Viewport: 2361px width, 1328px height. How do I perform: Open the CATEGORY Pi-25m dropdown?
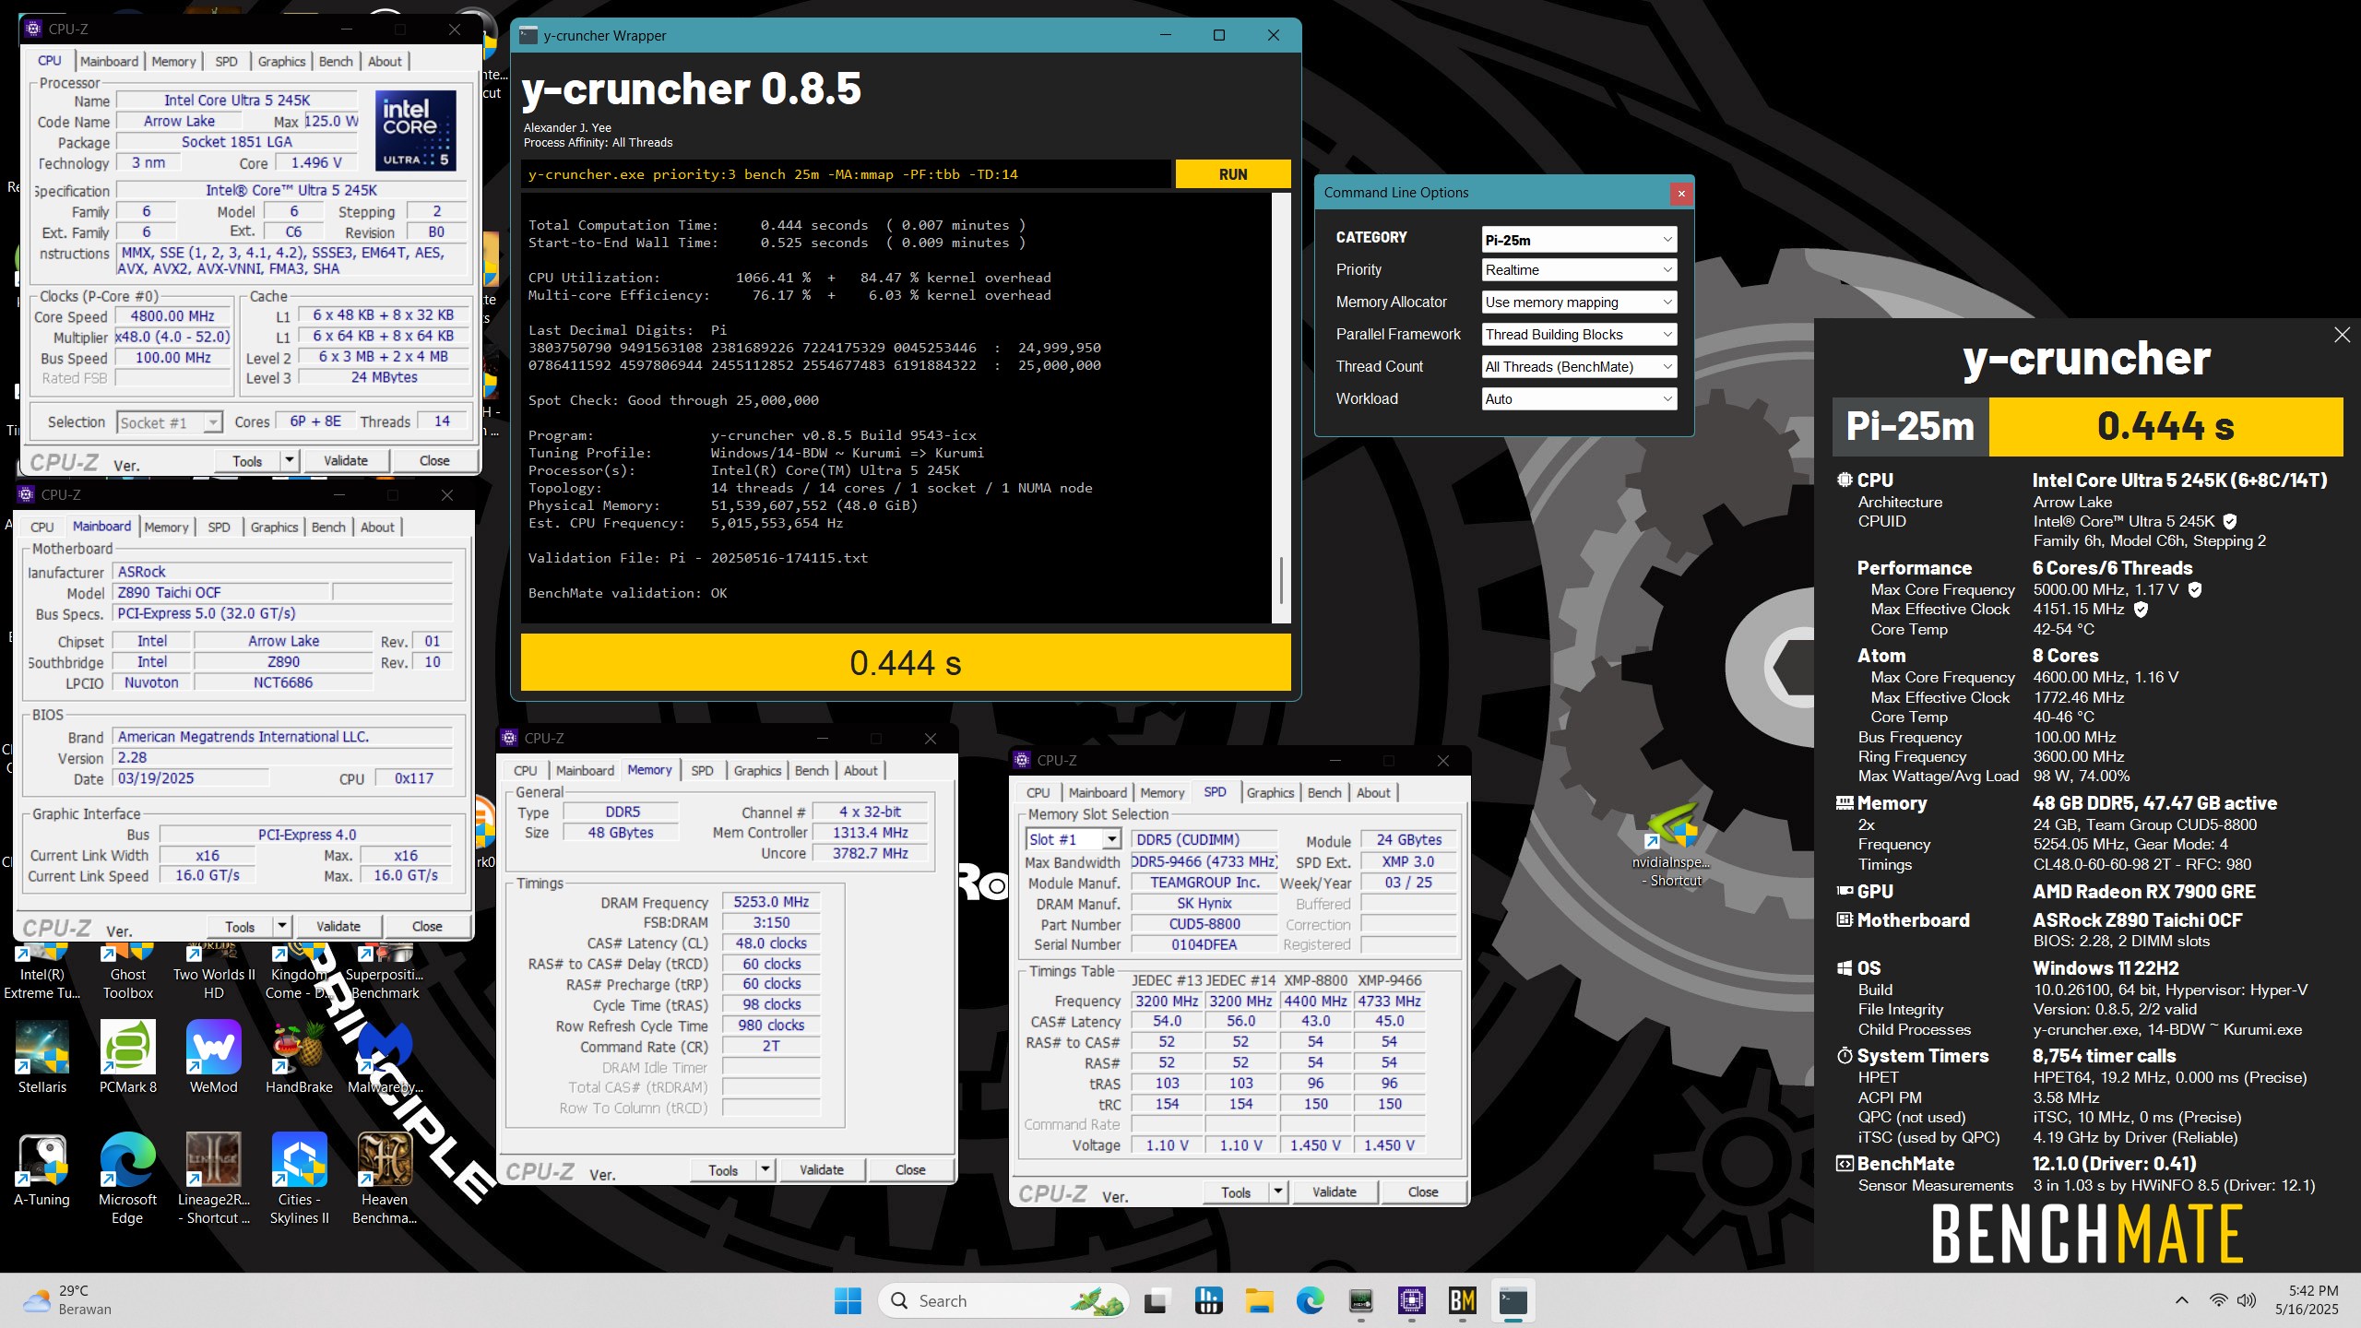point(1579,240)
